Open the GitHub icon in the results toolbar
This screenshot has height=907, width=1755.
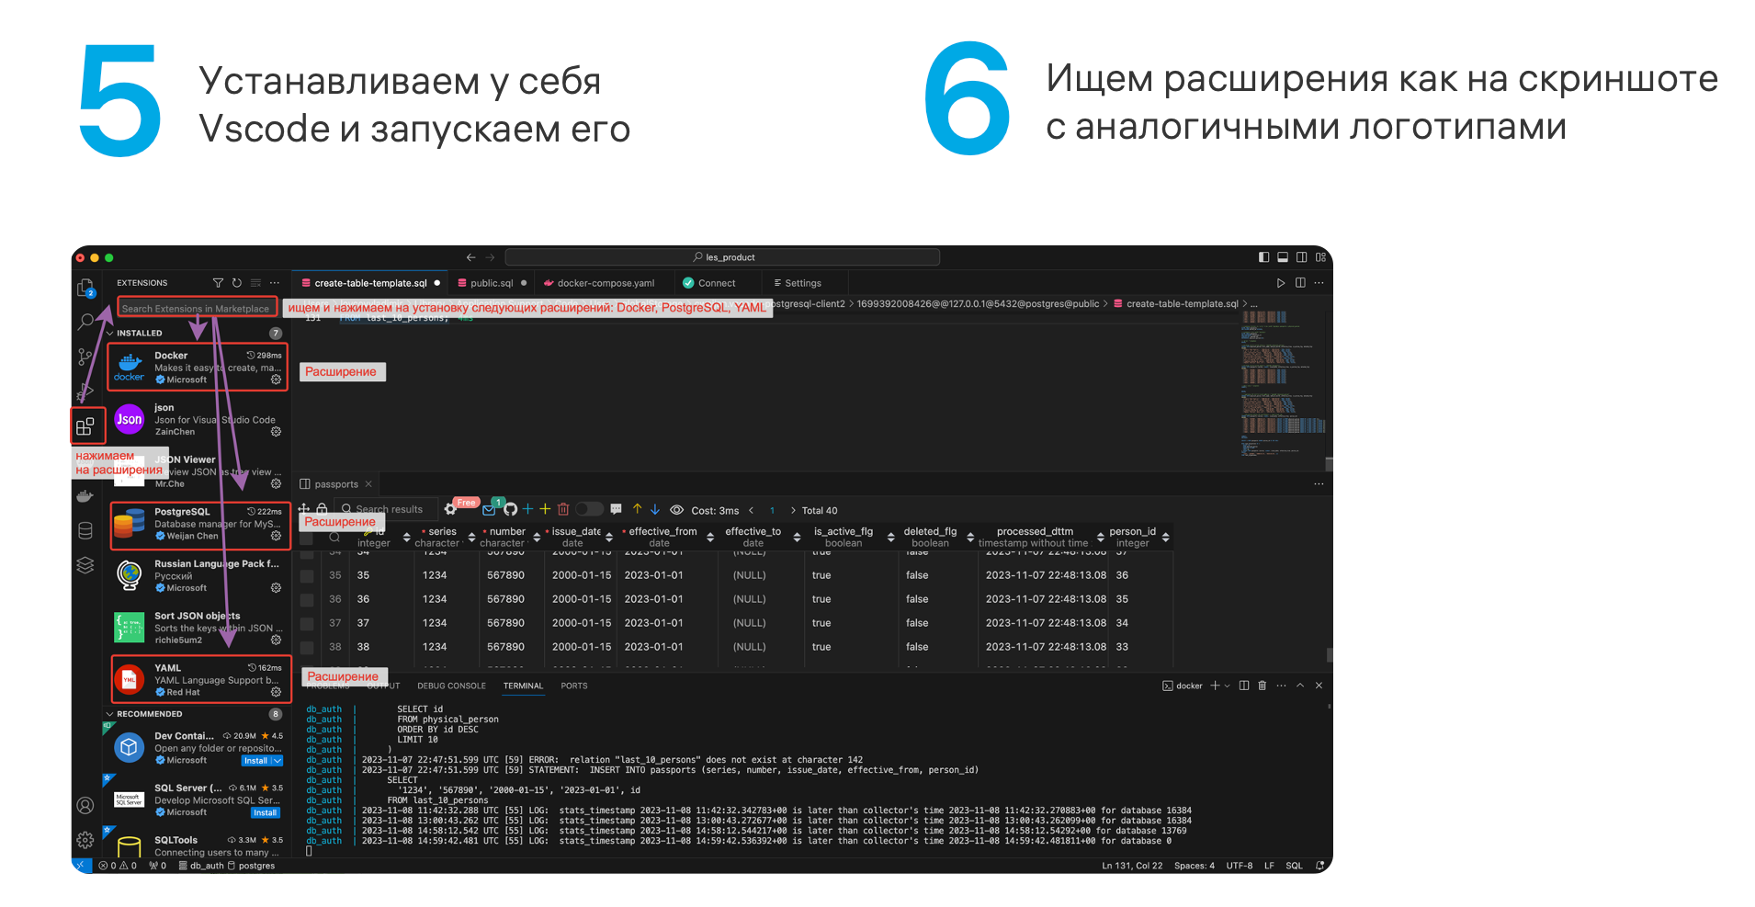pos(511,509)
